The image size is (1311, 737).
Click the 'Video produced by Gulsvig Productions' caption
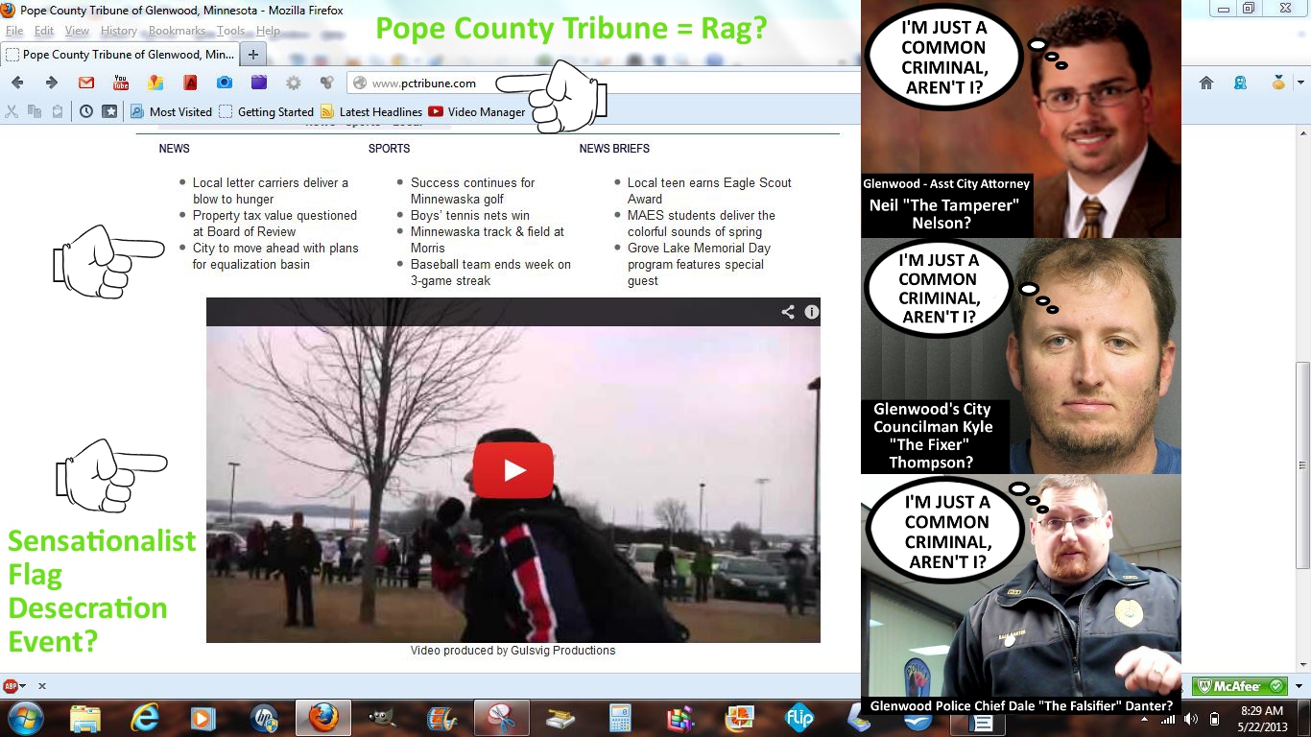(513, 651)
